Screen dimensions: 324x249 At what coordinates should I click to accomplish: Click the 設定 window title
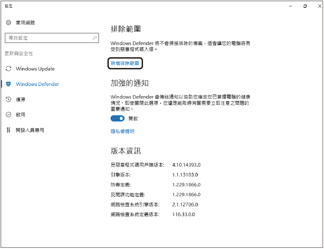[8, 6]
